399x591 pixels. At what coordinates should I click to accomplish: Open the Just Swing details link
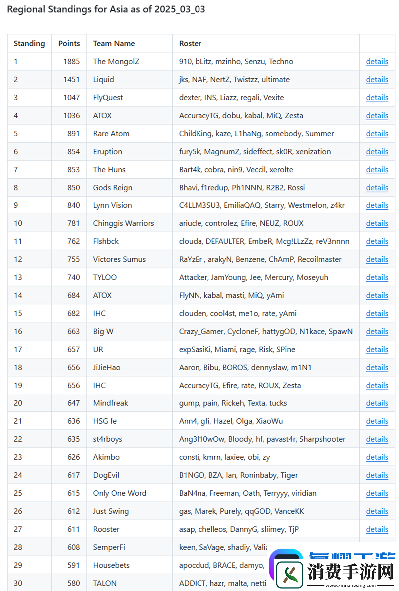(377, 511)
